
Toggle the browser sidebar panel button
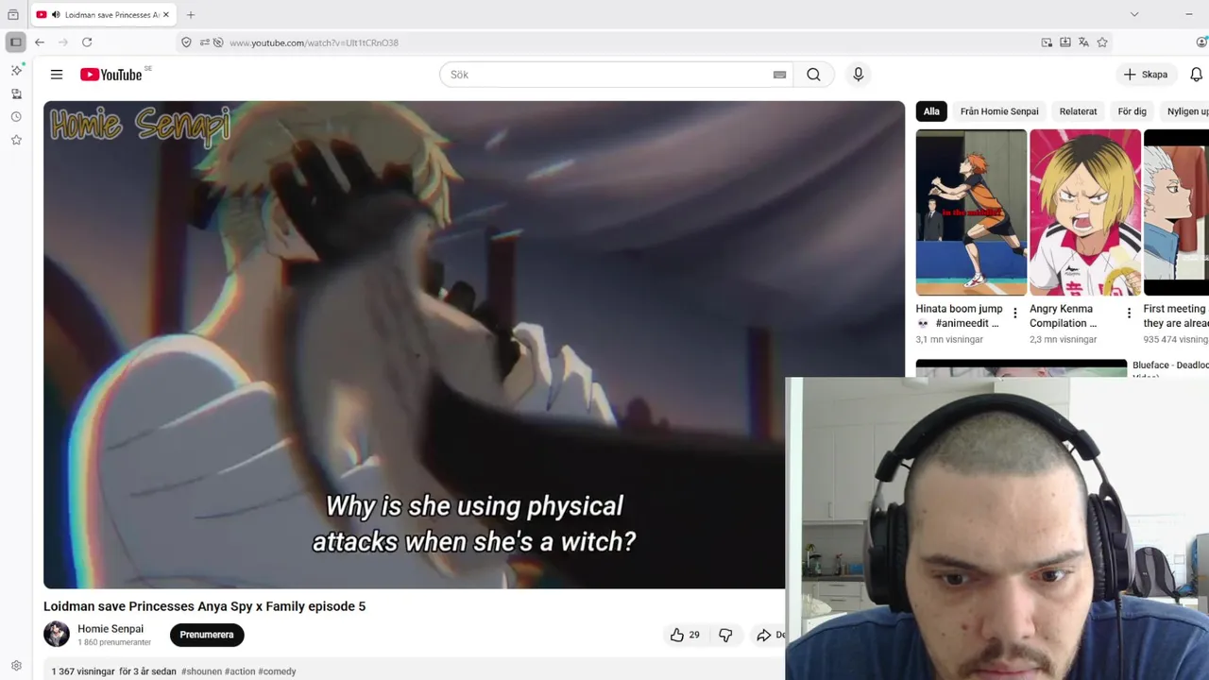coord(15,42)
